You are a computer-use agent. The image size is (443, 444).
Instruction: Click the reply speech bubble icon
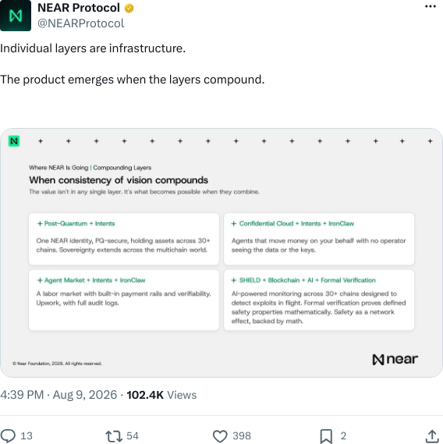coord(8,435)
